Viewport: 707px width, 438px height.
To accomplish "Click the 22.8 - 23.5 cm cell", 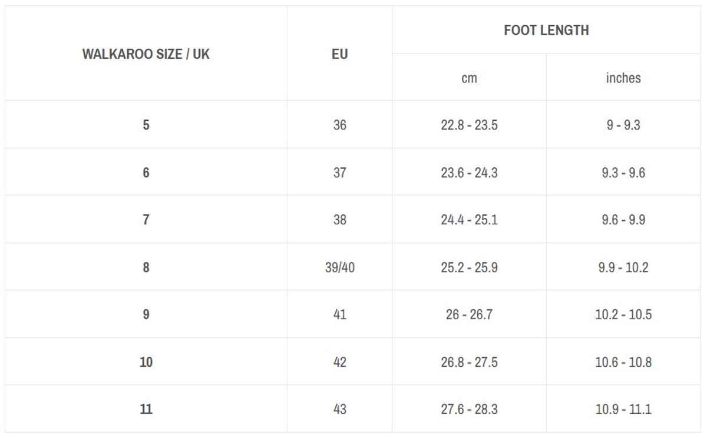I will 469,125.
